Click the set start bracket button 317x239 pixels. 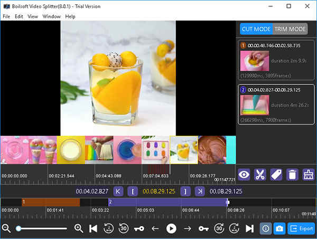(134, 190)
